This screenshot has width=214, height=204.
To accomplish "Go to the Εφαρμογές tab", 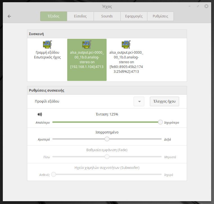I will (134, 16).
